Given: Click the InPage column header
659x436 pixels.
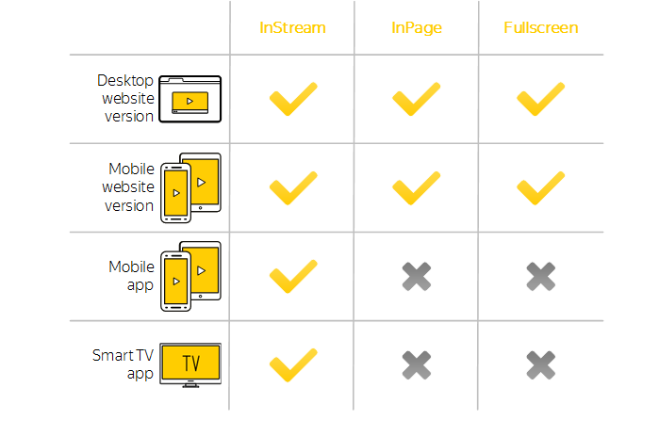Looking at the screenshot, I should coord(417,28).
